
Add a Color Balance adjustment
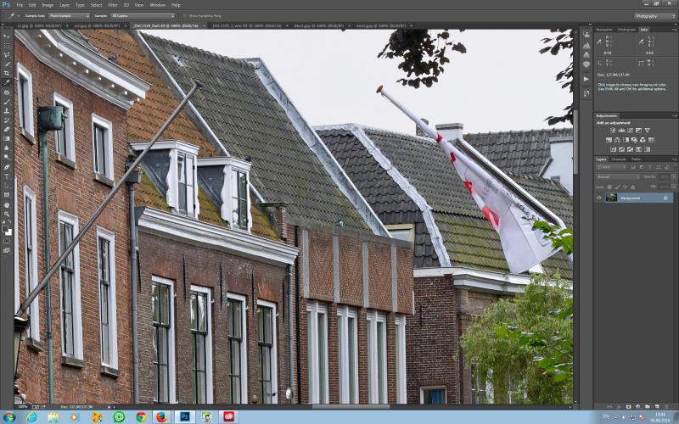click(618, 140)
